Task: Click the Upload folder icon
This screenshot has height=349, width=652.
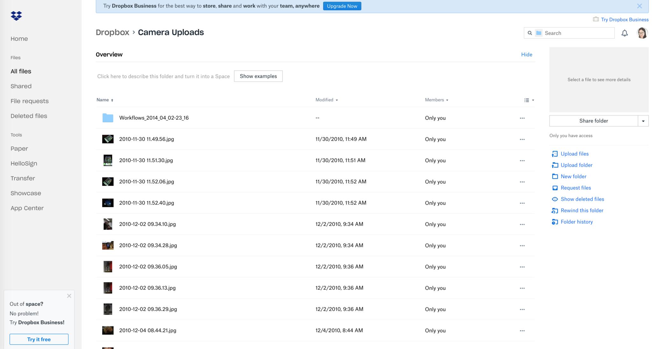Action: click(x=555, y=165)
